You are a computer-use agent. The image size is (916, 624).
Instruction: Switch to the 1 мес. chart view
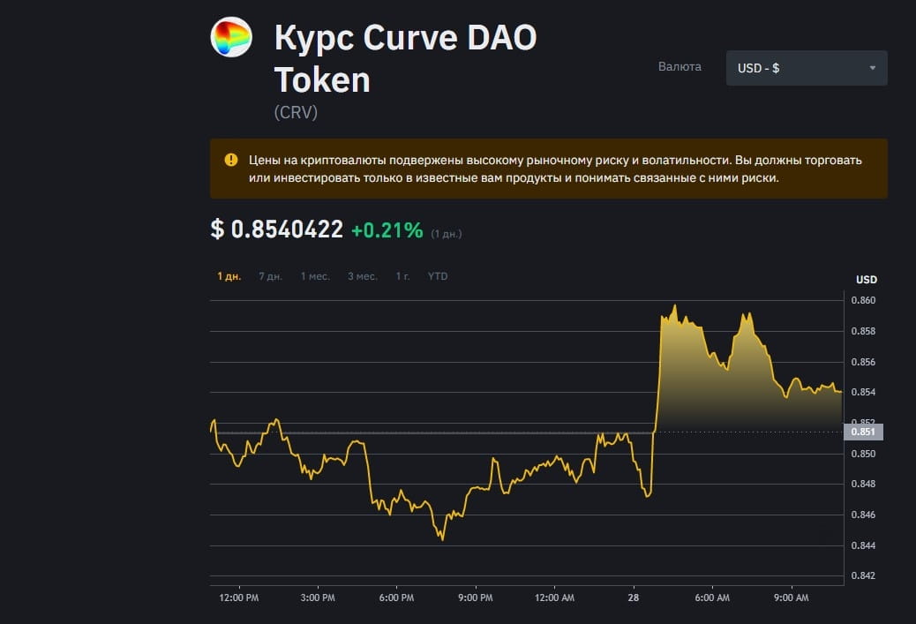(315, 275)
